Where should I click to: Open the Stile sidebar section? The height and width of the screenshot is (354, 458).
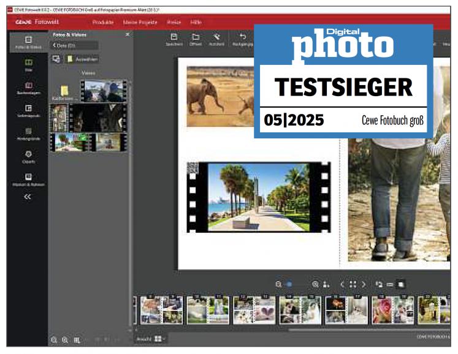tap(28, 66)
